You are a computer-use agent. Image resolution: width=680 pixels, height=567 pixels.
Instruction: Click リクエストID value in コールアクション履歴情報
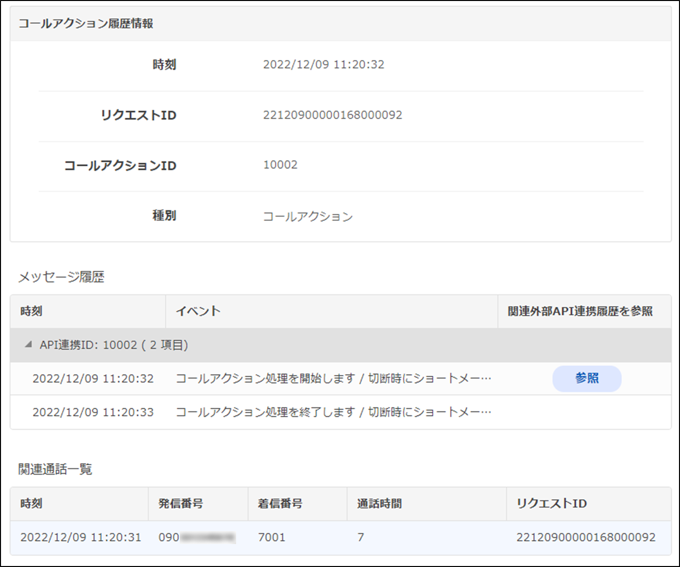click(x=333, y=115)
